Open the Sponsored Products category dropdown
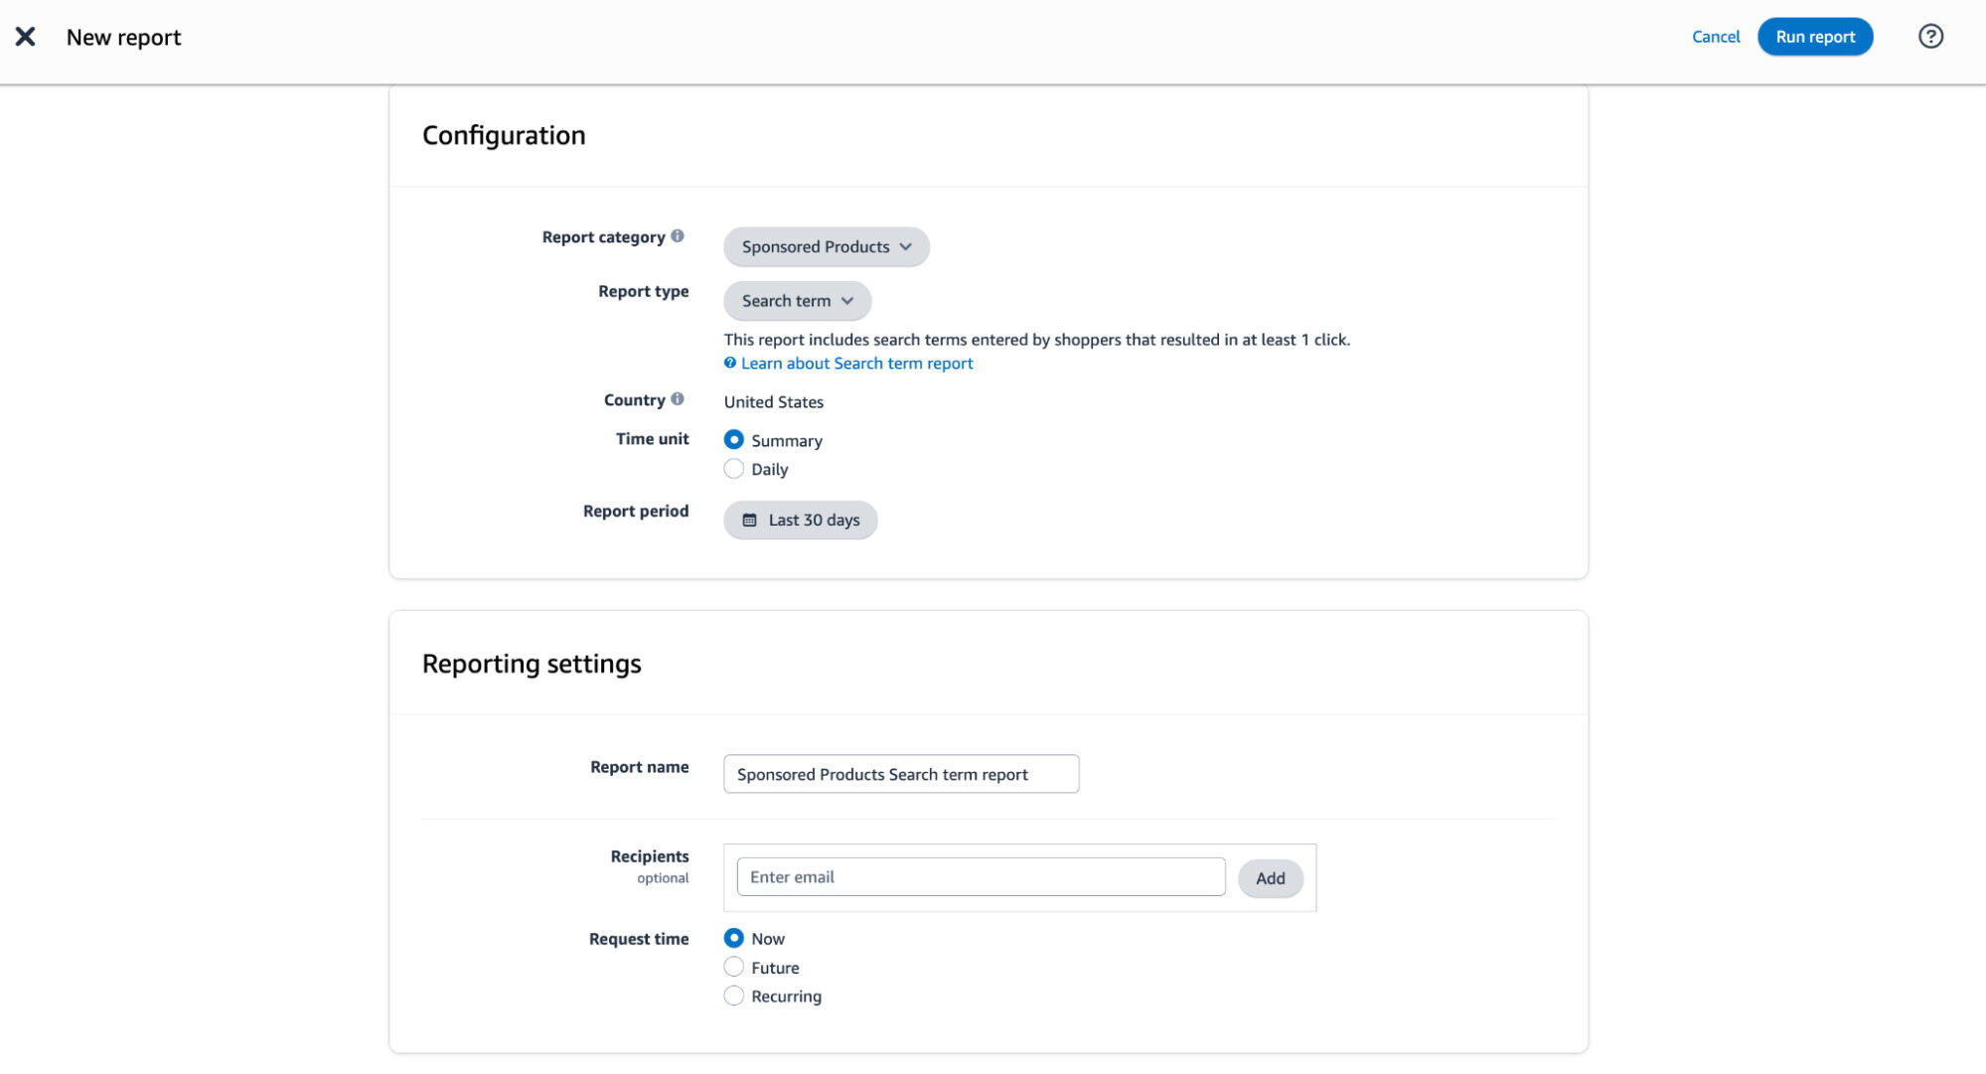The image size is (1986, 1074). [826, 247]
